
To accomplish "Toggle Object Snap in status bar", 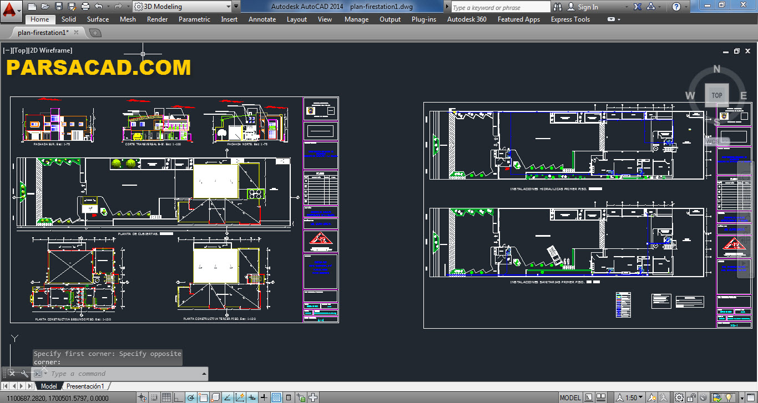I will pyautogui.click(x=203, y=397).
